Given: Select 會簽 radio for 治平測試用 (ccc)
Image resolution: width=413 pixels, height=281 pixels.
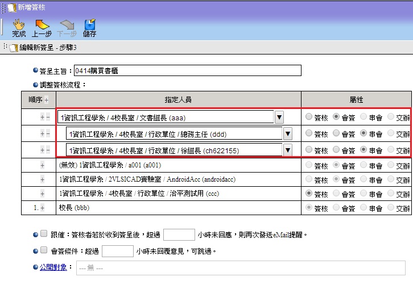Looking at the screenshot, I should [336, 193].
